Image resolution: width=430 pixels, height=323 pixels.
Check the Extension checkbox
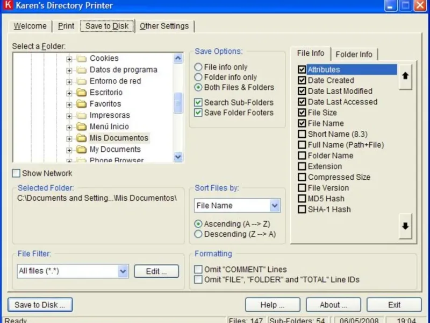302,166
